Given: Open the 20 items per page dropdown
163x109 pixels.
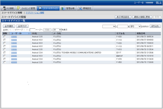Looking at the screenshot, I should click(x=57, y=30).
